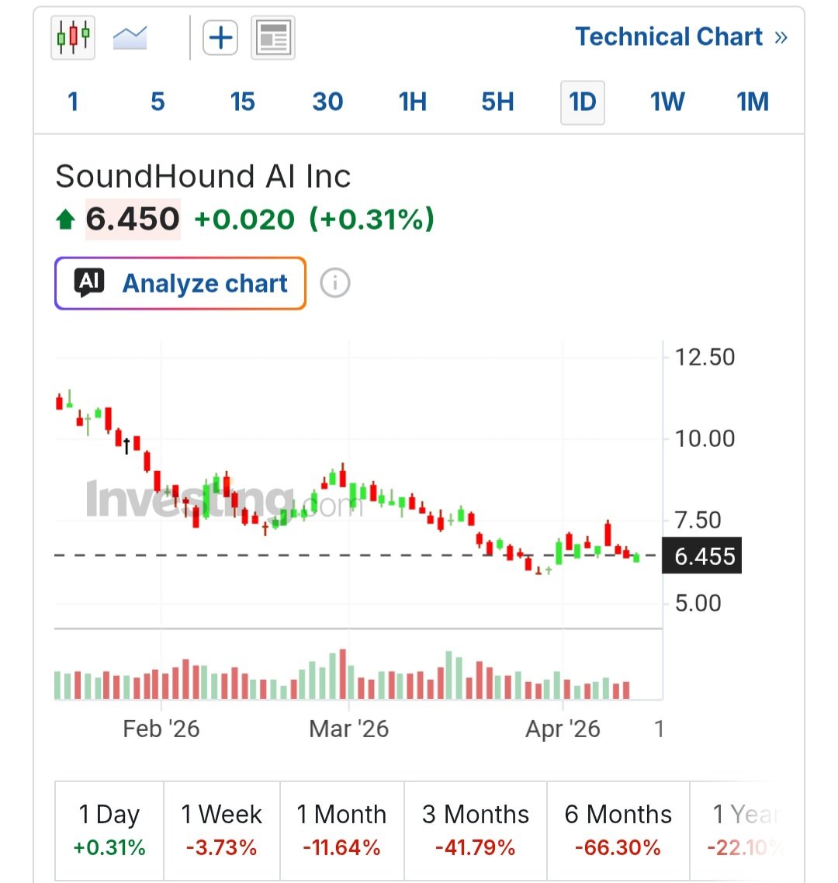838x883 pixels.
Task: Click the info icon beside Analyze chart
Action: point(334,283)
